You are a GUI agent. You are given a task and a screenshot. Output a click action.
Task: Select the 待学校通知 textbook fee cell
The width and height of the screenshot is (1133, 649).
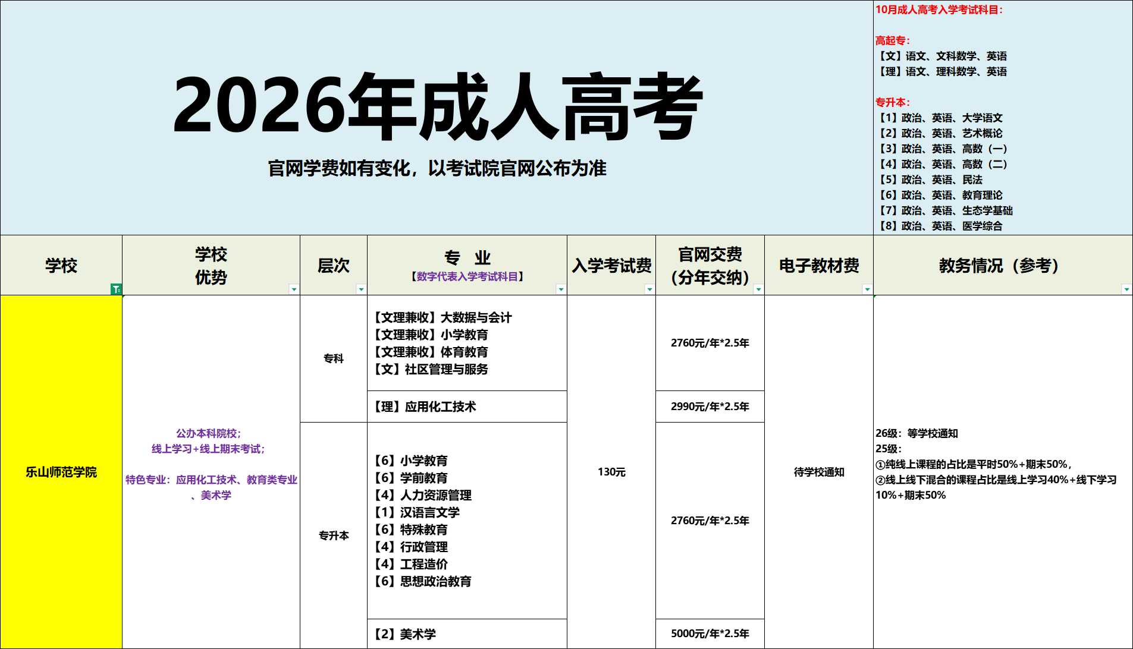click(x=819, y=472)
